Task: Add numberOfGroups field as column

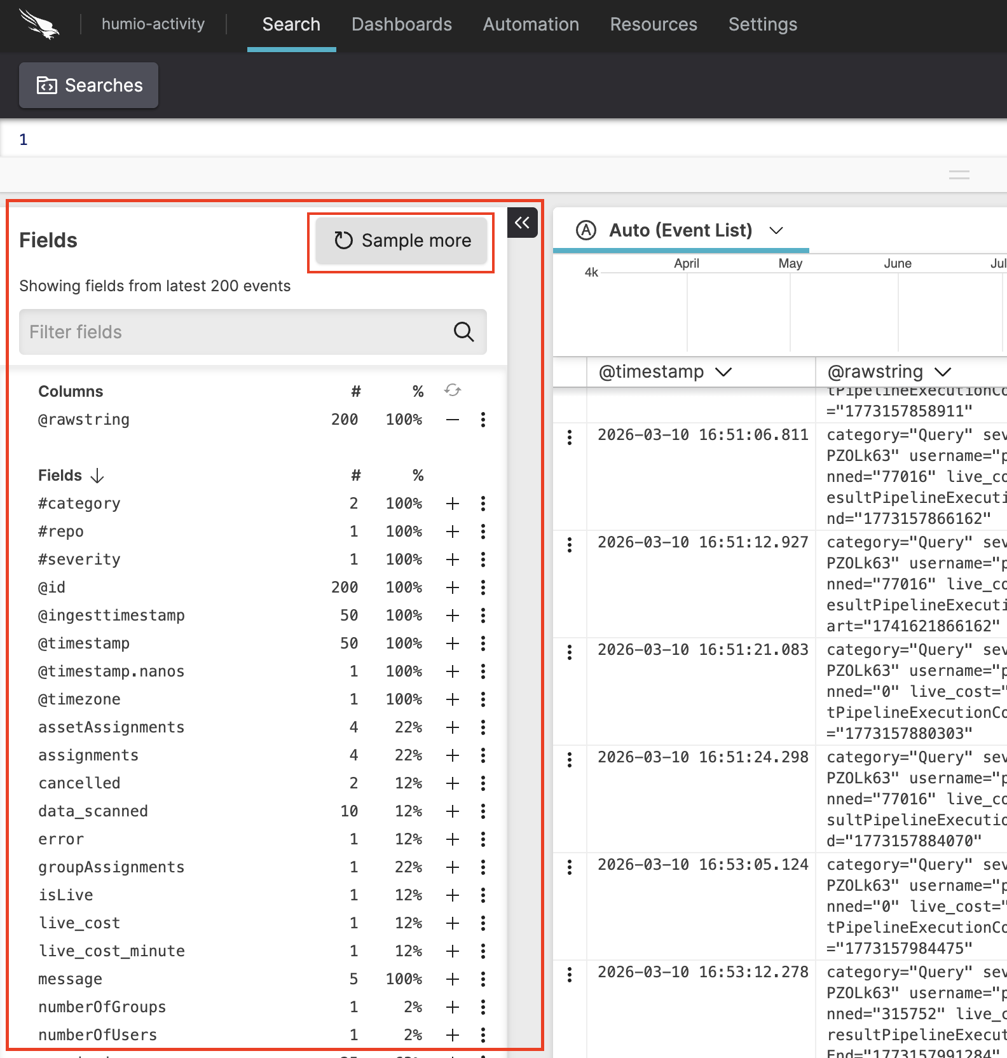Action: [453, 1007]
